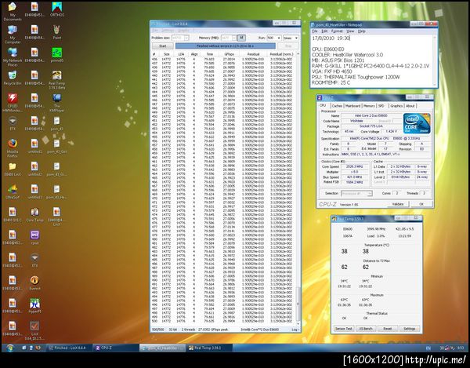Open Notepad Format menu
The image size is (470, 368).
point(337,31)
